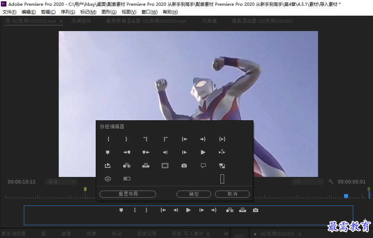Pick Go to Previous Marker icon in editor
This screenshot has width=373, height=238.
pos(146,152)
